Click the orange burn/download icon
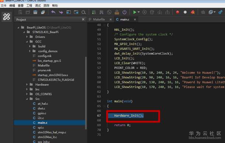The width and height of the screenshot is (225, 143). click(x=117, y=12)
